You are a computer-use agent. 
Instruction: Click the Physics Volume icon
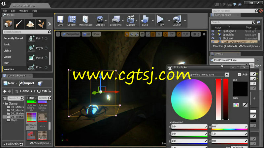31,48
